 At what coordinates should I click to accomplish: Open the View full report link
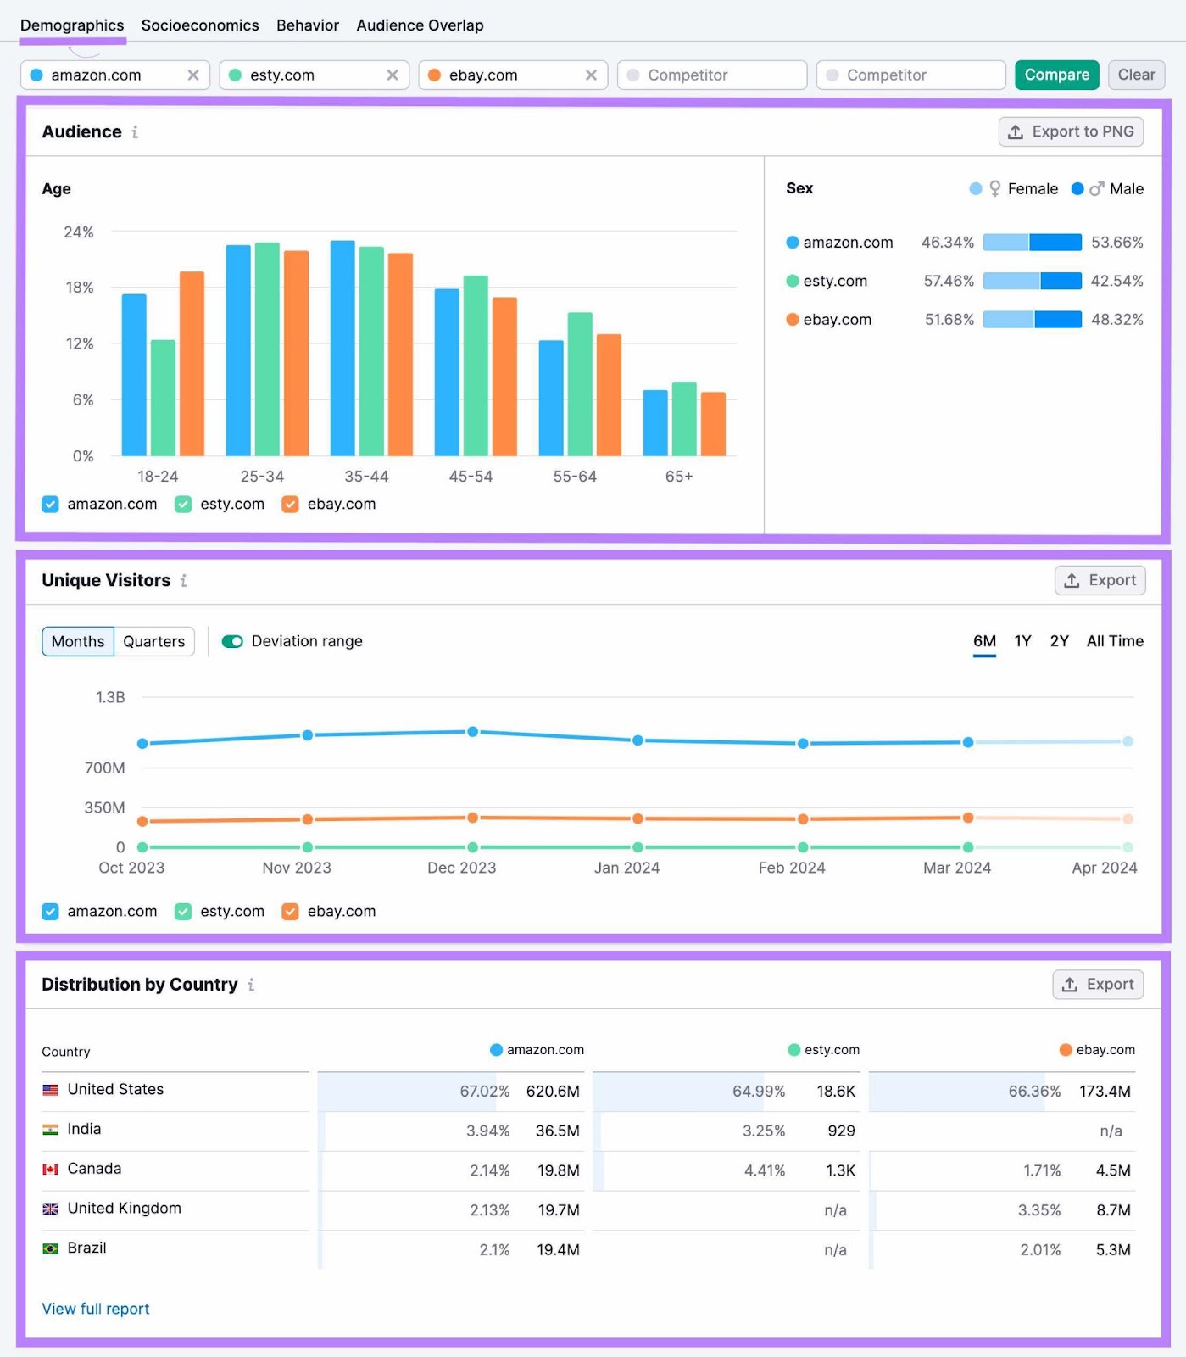[x=96, y=1310]
